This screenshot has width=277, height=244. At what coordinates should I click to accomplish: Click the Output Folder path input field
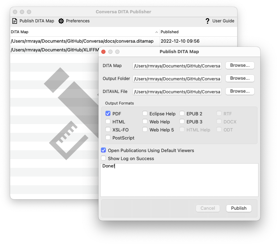tap(177, 79)
